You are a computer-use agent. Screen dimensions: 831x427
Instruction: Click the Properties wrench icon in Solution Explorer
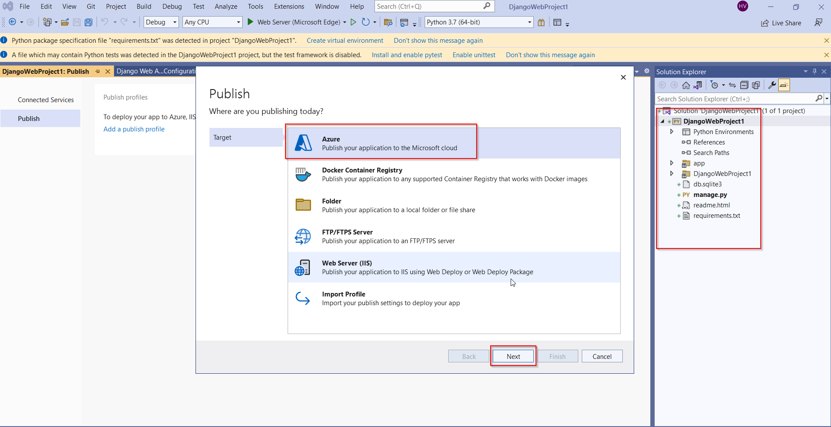point(772,85)
